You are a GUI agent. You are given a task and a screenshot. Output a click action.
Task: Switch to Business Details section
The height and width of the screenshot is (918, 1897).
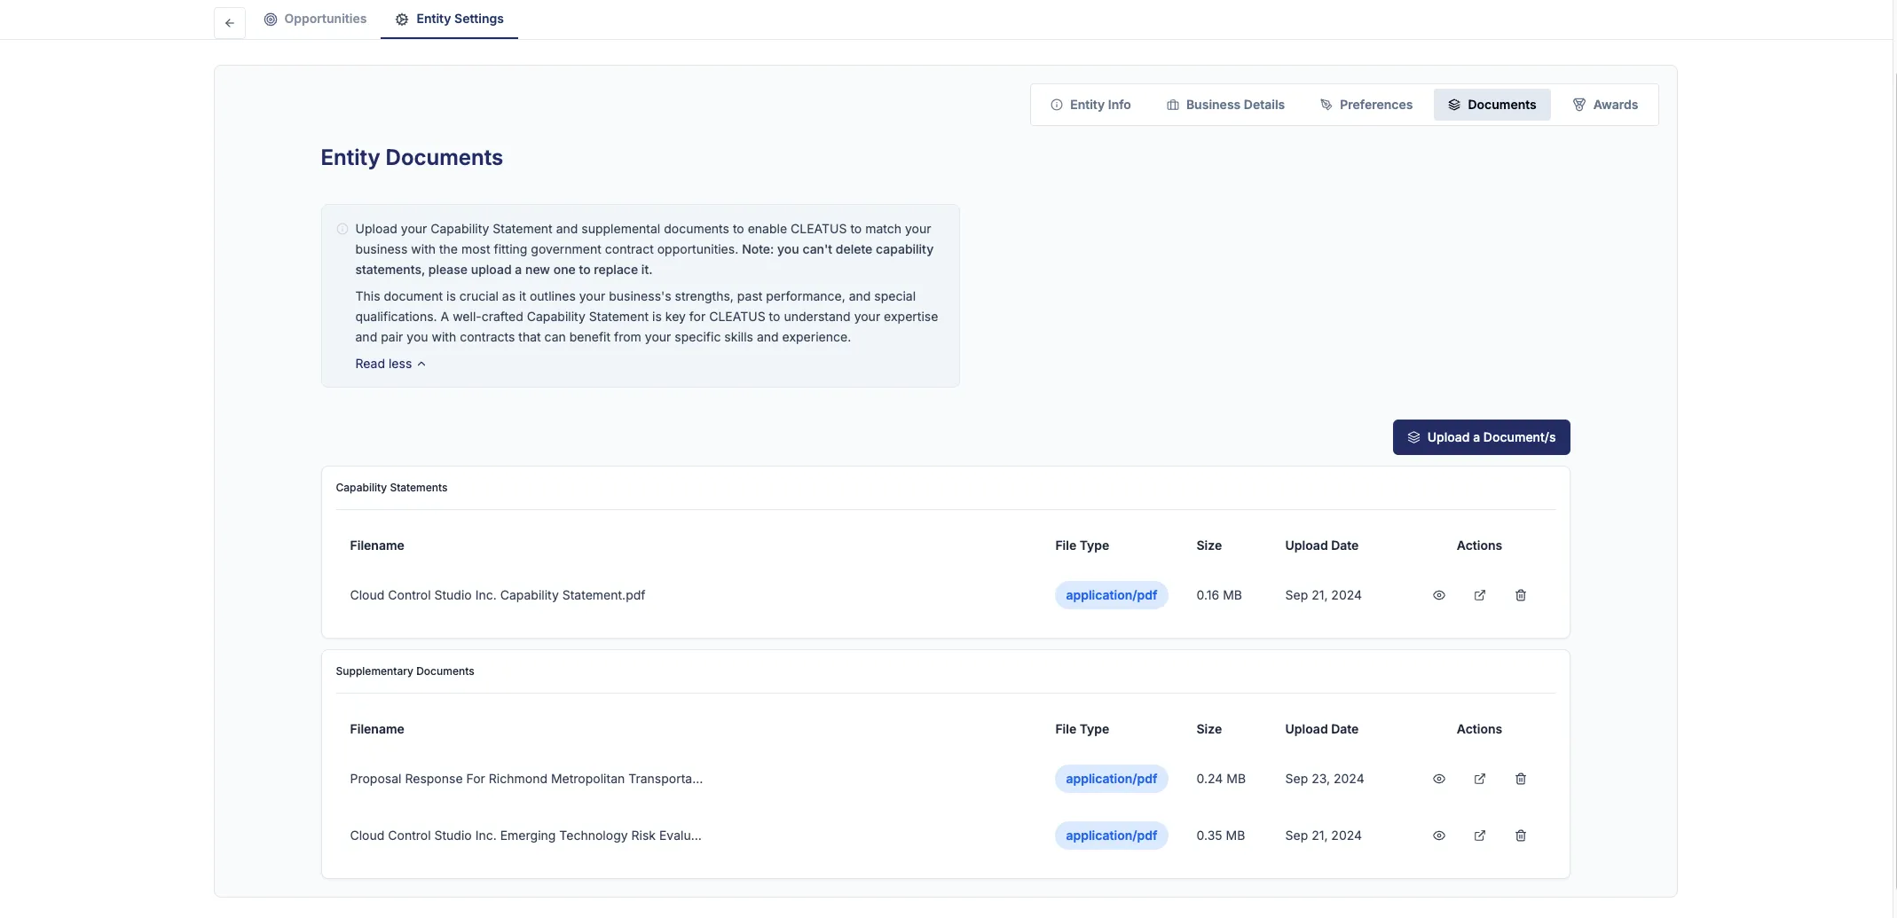(1225, 105)
